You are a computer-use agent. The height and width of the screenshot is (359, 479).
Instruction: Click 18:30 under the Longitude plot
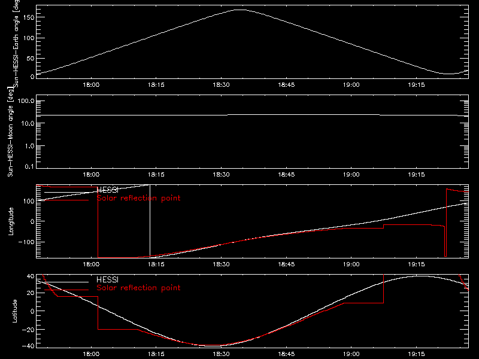[x=221, y=264]
